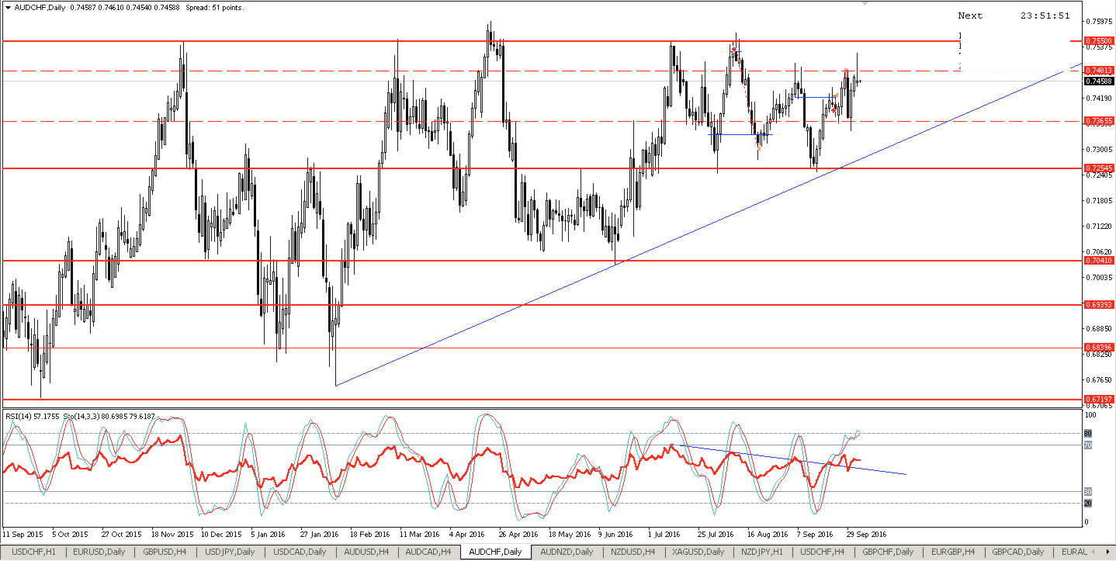1116x561 pixels.
Task: Select the XAGUSD,Daily tab
Action: (x=698, y=552)
